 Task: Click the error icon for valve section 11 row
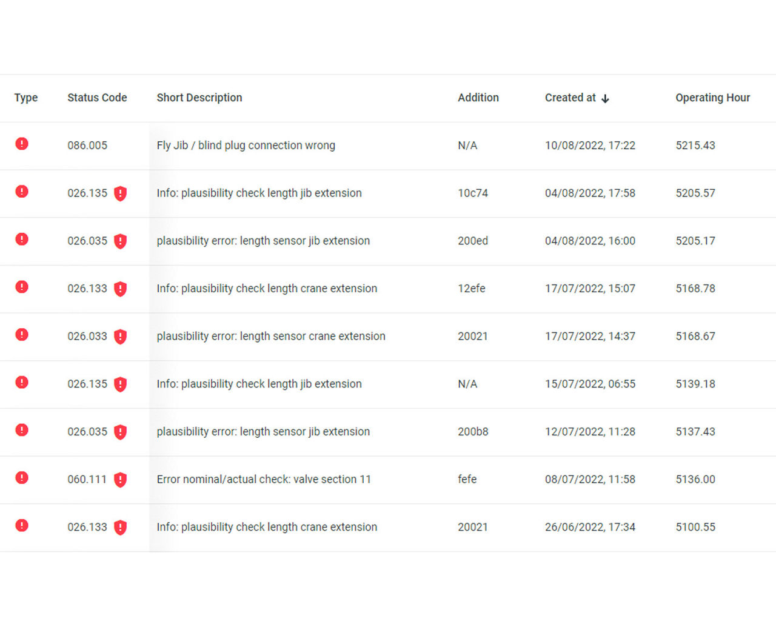point(22,478)
